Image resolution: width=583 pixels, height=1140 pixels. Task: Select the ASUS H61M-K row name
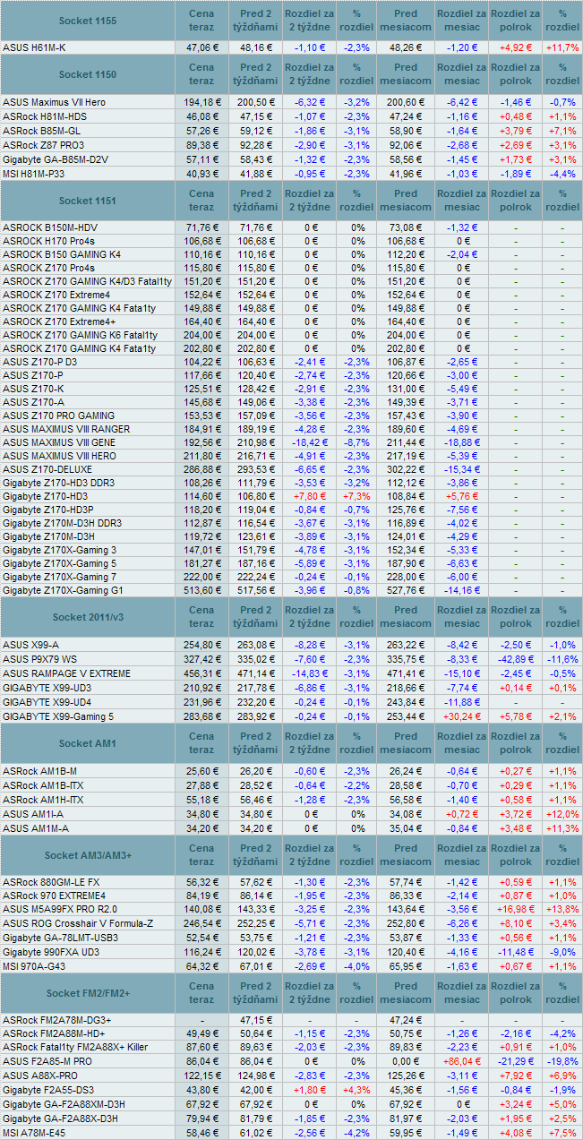(34, 47)
